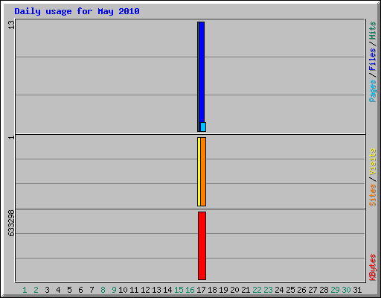Image resolution: width=381 pixels, height=298 pixels.
Task: Click day 20 on the x-axis
Action: 234,290
